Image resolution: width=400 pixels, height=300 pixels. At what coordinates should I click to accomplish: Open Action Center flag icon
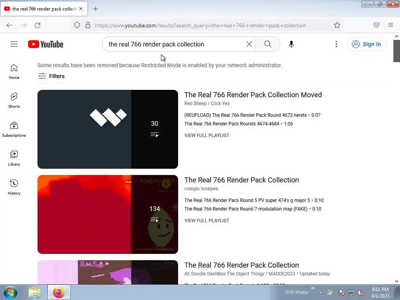click(341, 293)
